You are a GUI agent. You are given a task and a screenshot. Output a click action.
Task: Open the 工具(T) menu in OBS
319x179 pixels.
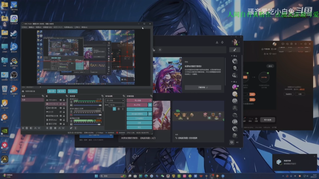77,27
